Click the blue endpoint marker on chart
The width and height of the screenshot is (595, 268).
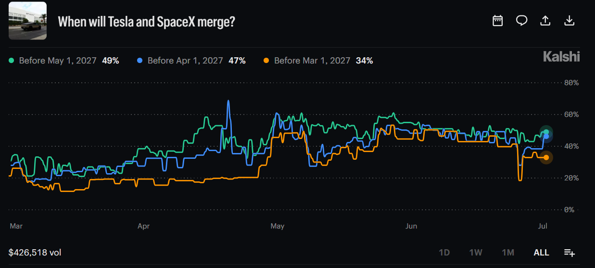pyautogui.click(x=546, y=137)
